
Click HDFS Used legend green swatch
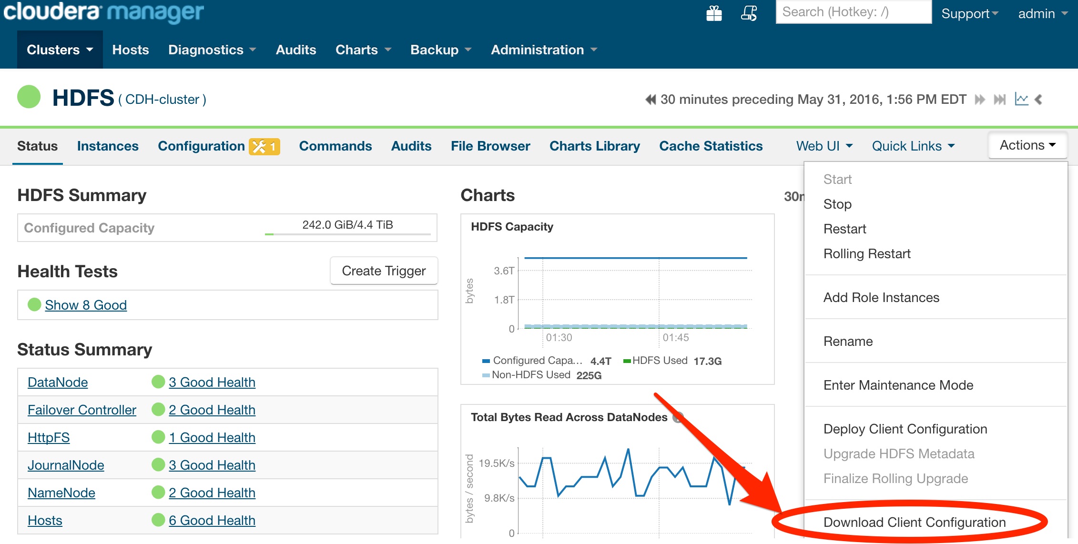[x=627, y=361]
